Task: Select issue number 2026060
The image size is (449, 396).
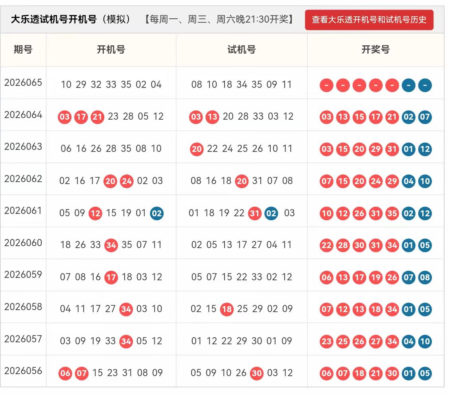Action: (23, 243)
